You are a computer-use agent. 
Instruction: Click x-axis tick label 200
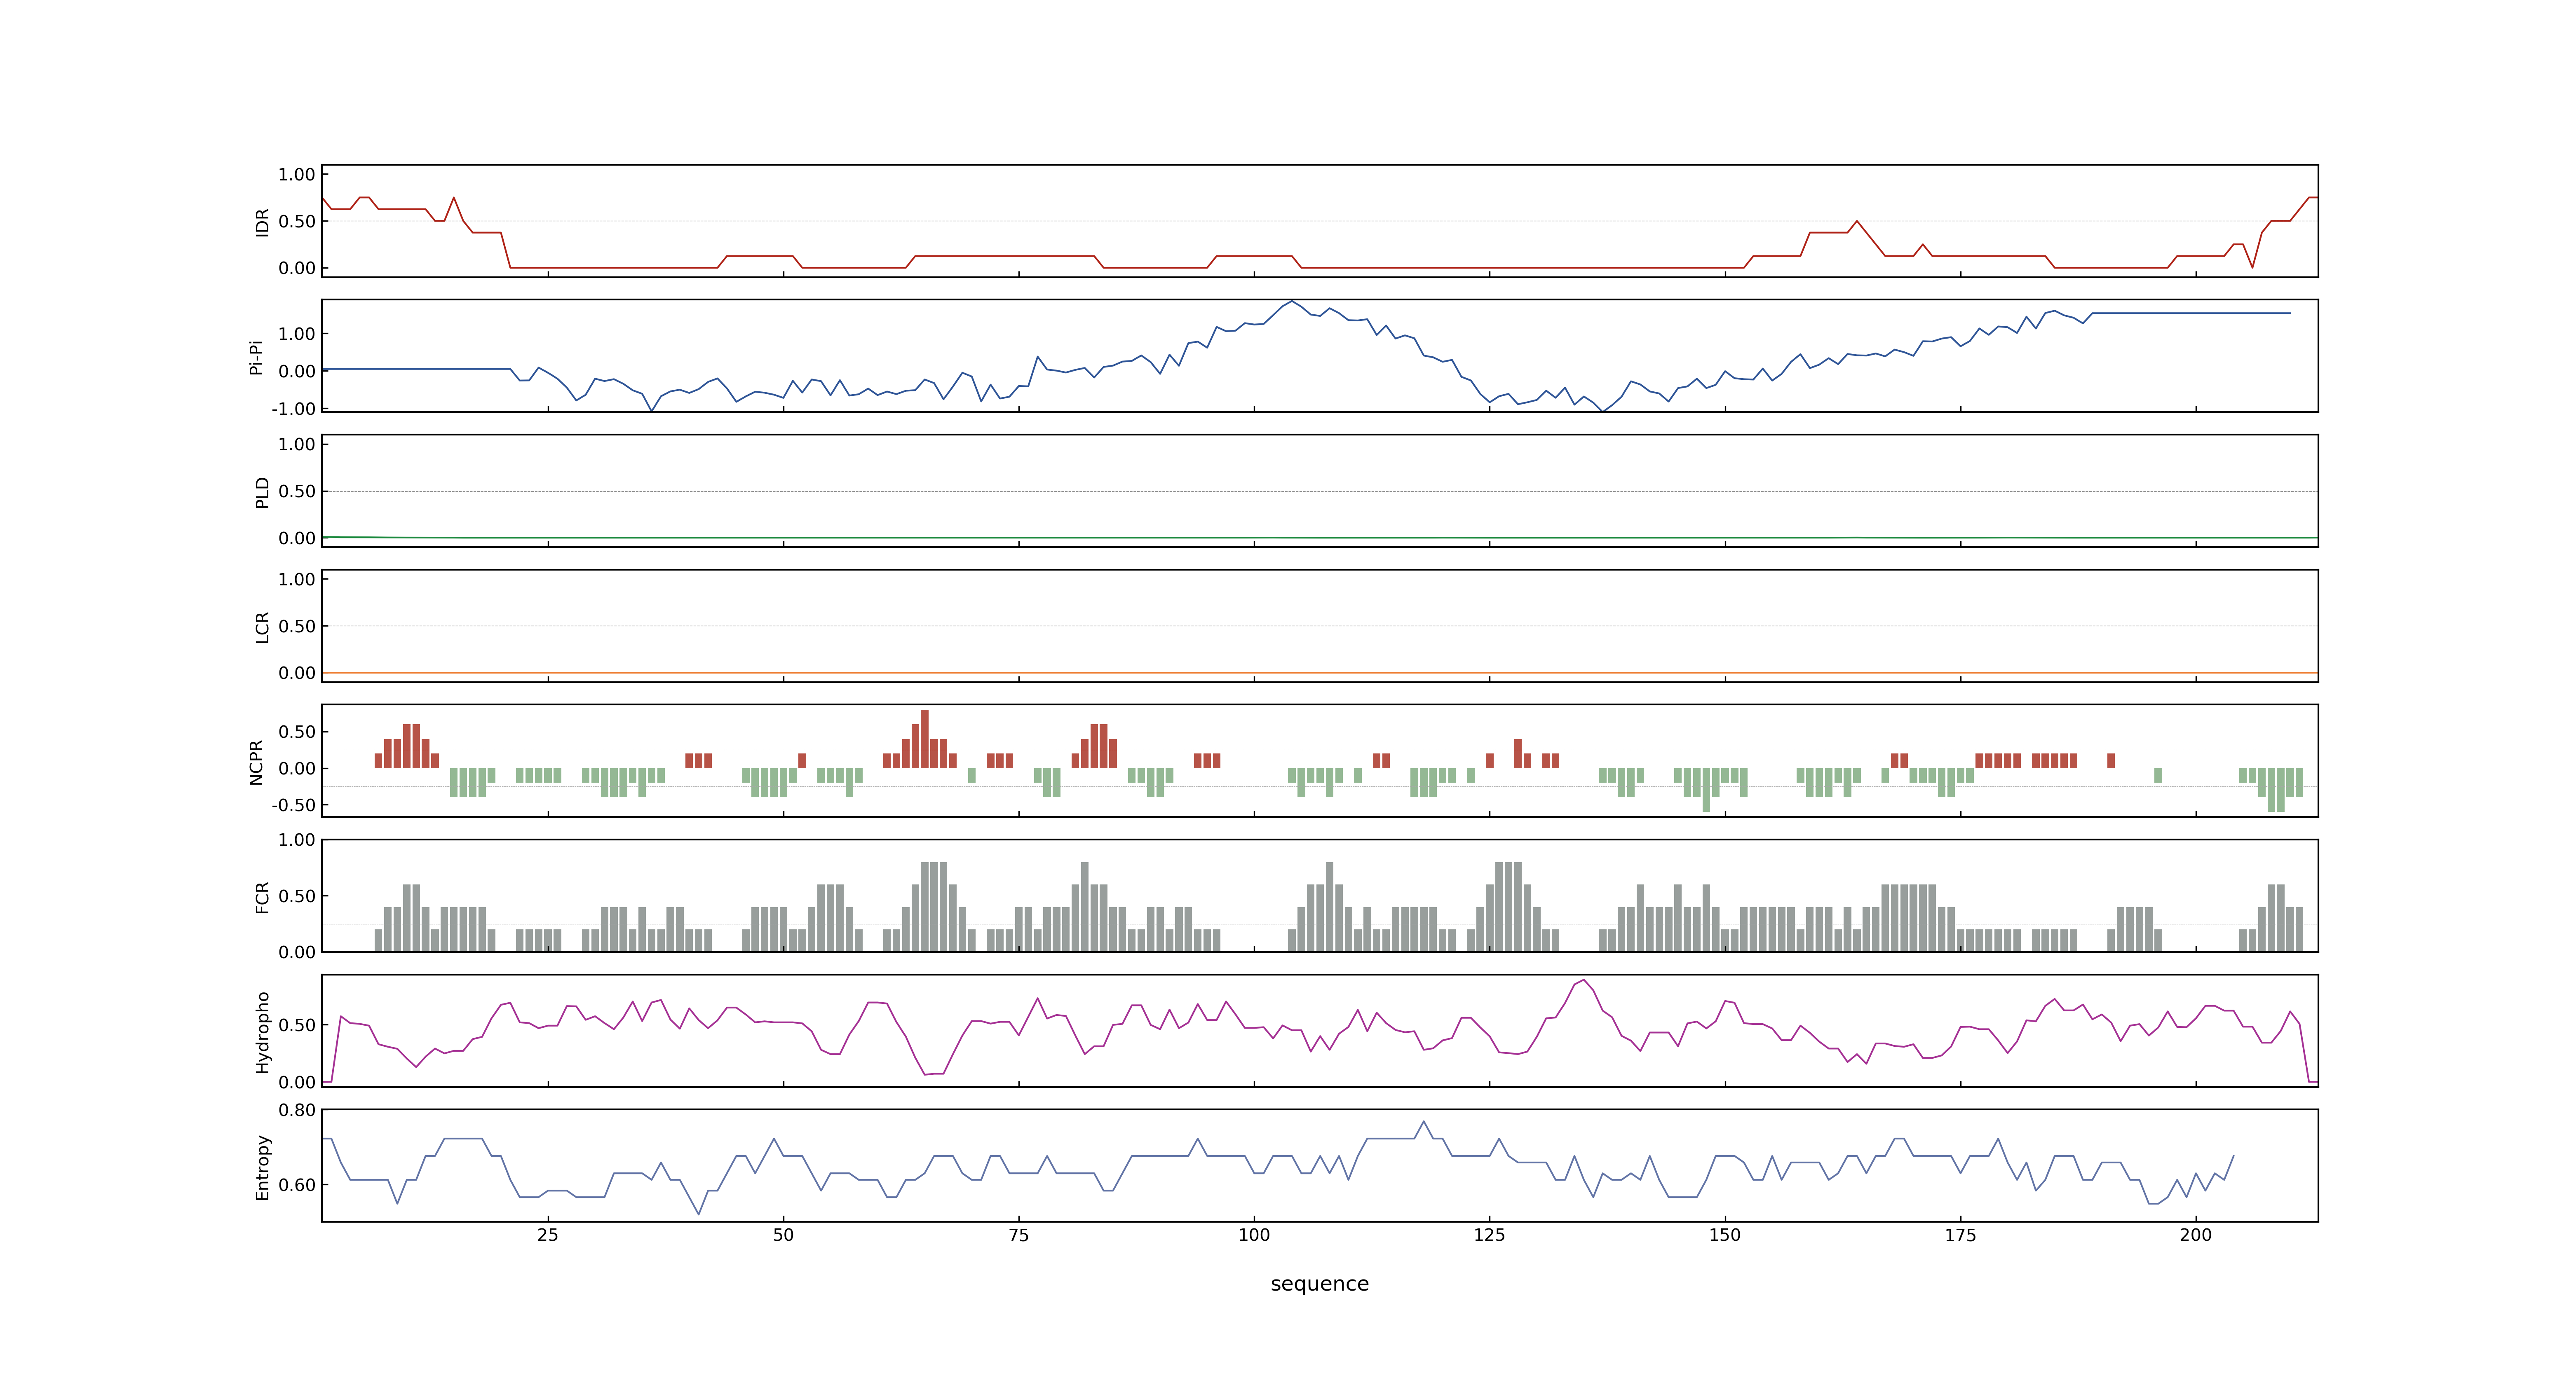[2196, 1234]
